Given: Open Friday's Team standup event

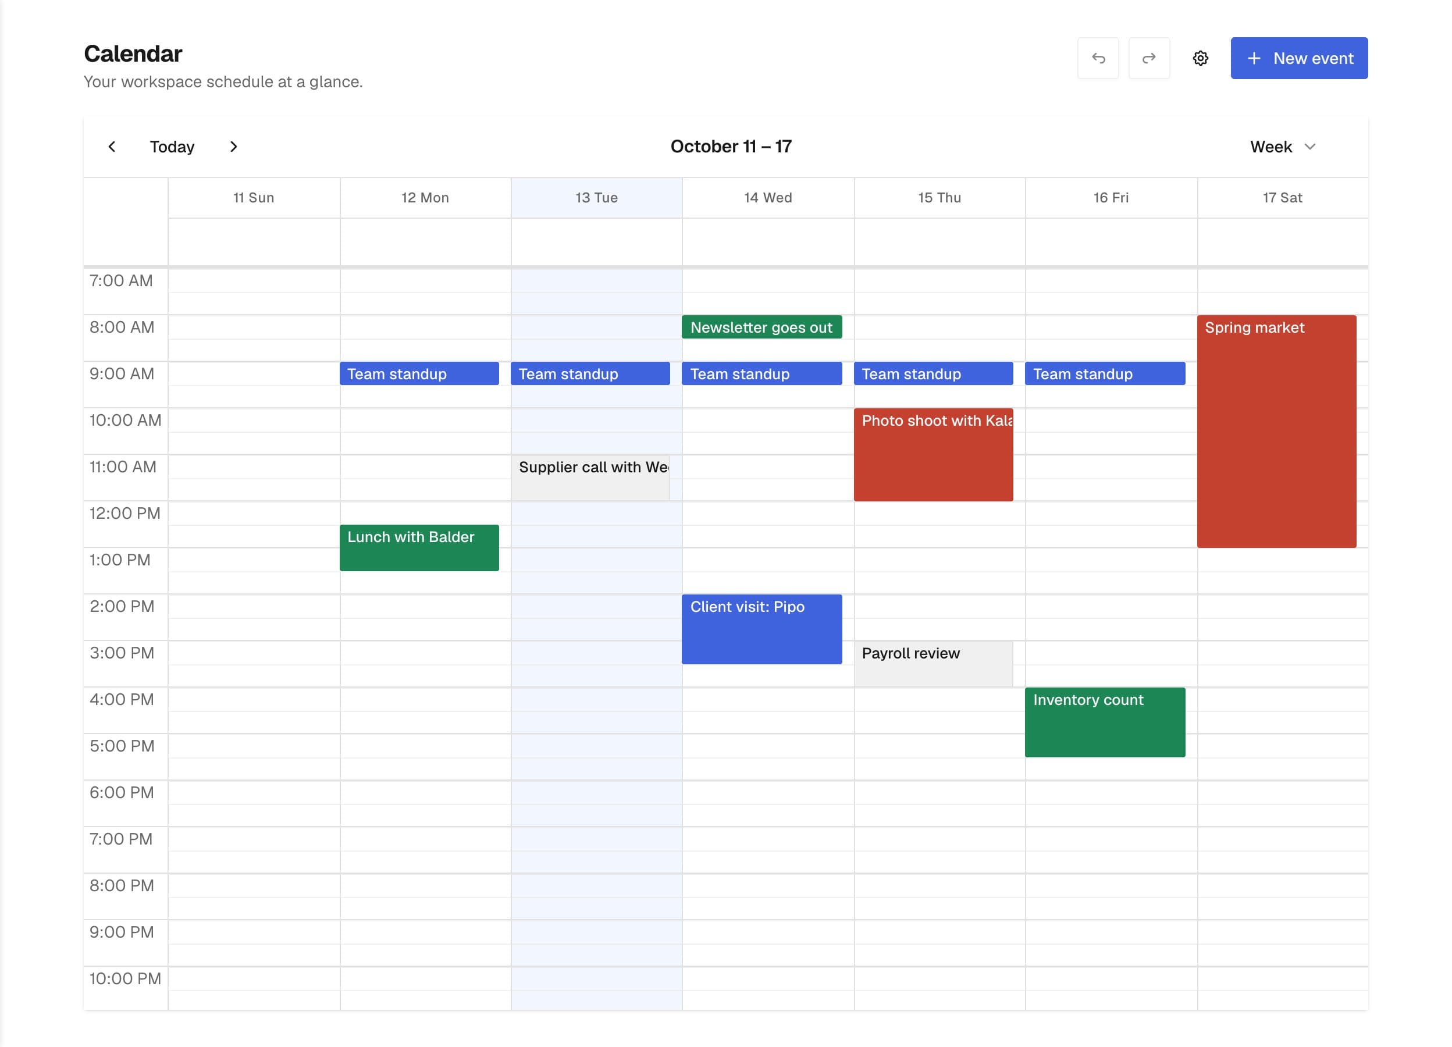Looking at the screenshot, I should pyautogui.click(x=1104, y=374).
